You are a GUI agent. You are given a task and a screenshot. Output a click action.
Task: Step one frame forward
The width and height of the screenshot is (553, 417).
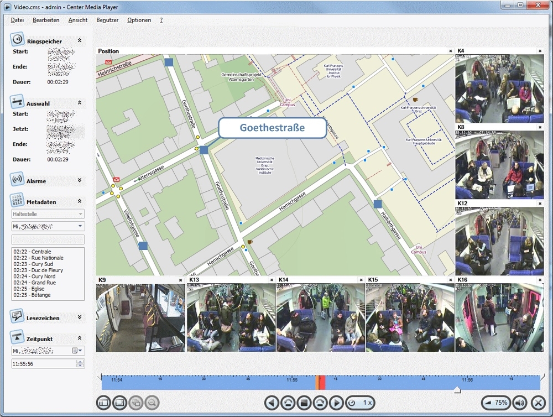point(320,403)
